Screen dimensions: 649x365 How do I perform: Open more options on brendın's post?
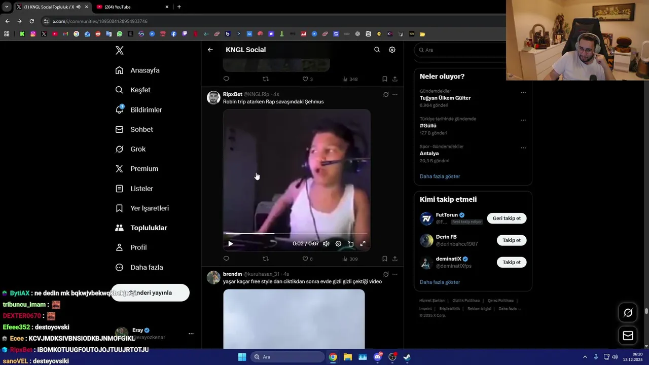click(x=395, y=274)
